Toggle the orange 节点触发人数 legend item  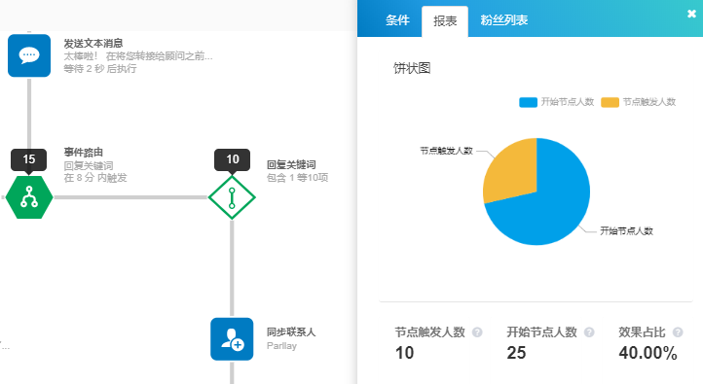pos(638,102)
